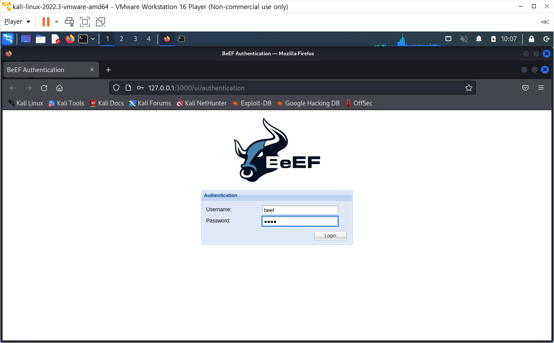Image resolution: width=554 pixels, height=343 pixels.
Task: Open the network connection tray icon
Action: click(x=449, y=39)
